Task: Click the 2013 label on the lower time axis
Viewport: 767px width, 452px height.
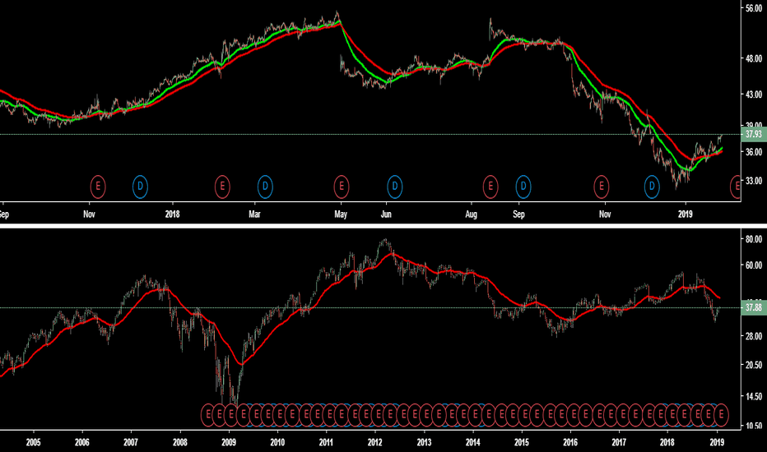Action: (x=424, y=442)
